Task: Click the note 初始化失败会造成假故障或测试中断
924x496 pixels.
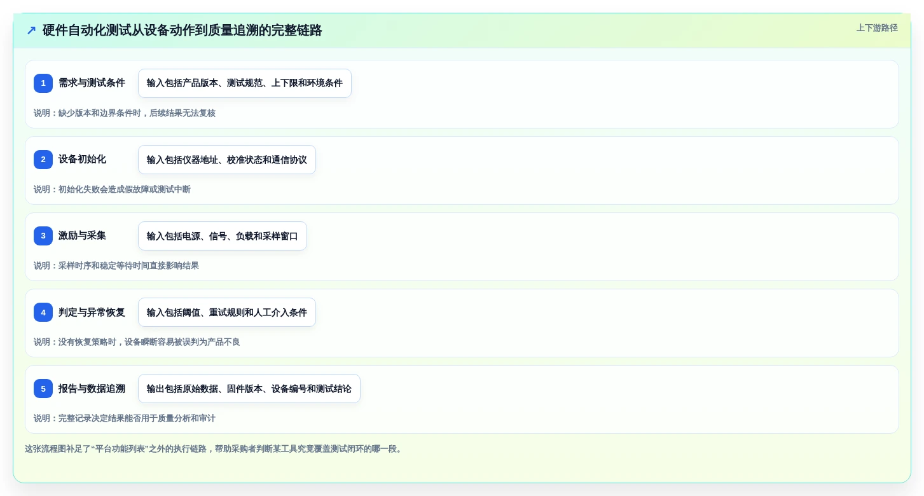Action: [112, 189]
